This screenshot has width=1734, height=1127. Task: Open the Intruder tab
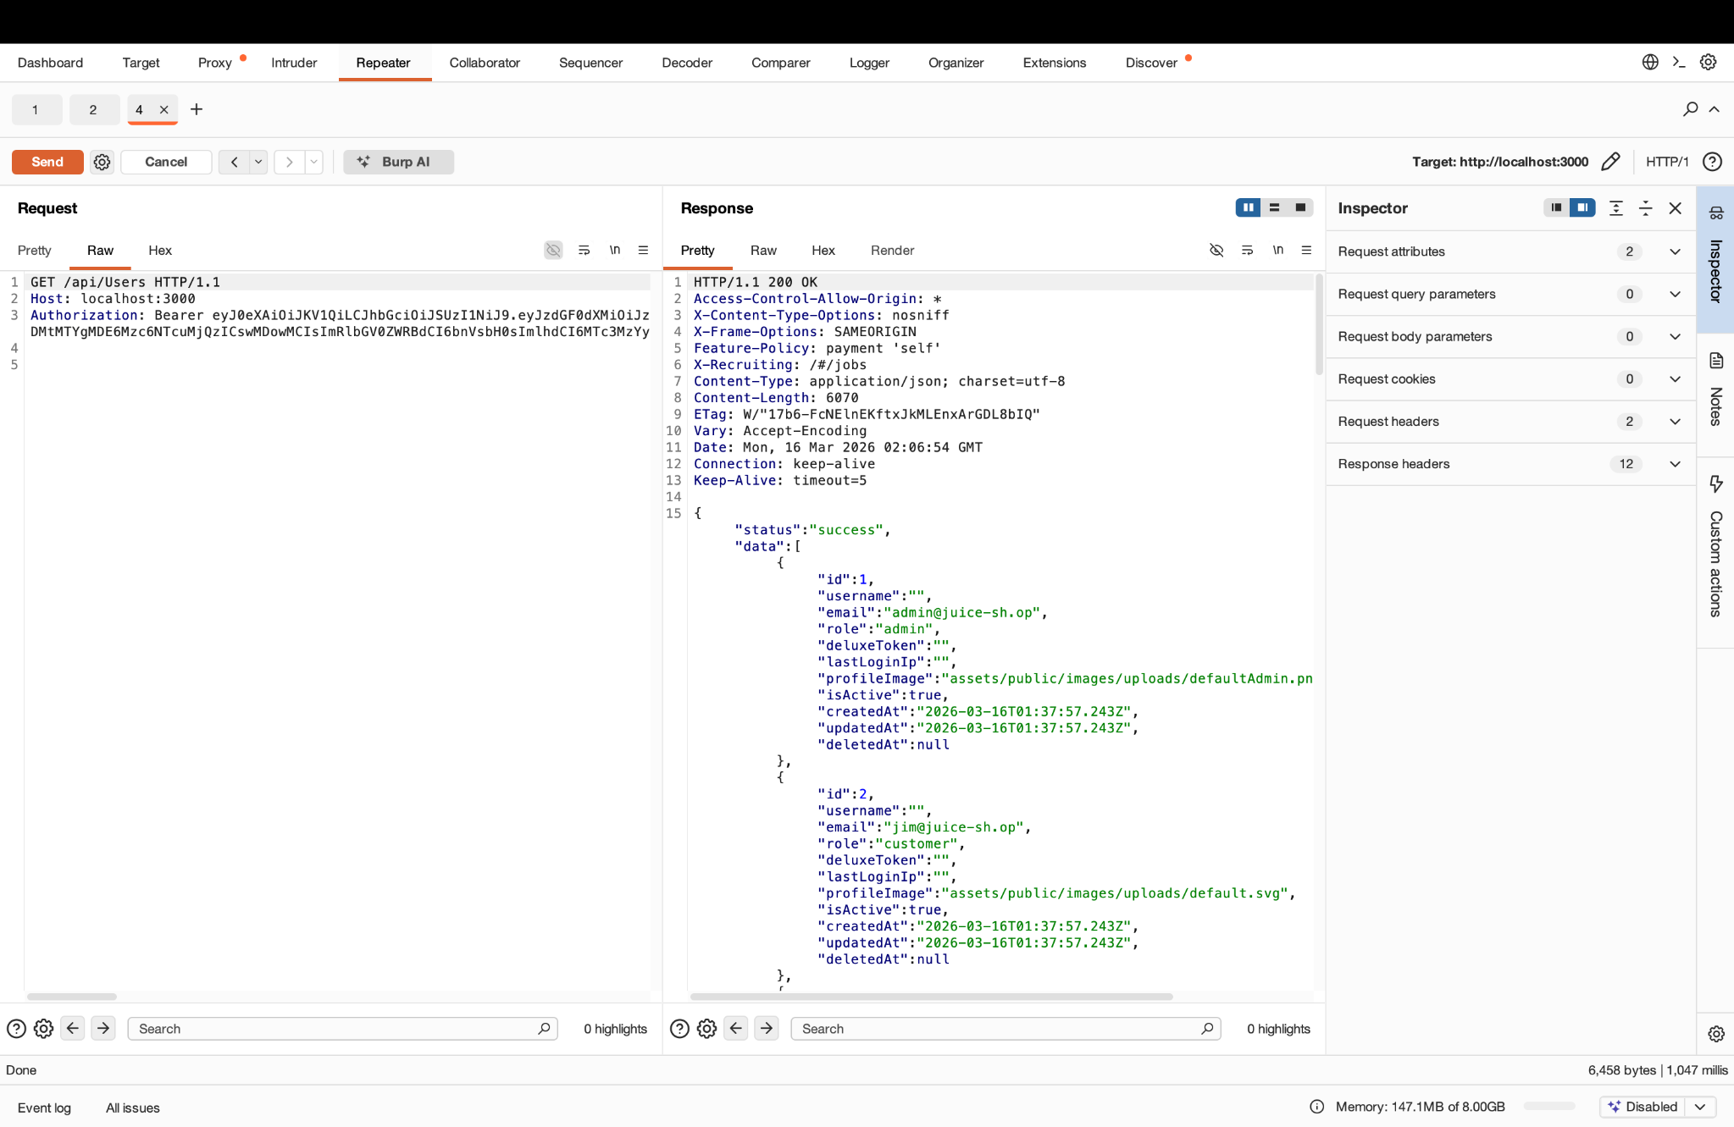[x=294, y=63]
